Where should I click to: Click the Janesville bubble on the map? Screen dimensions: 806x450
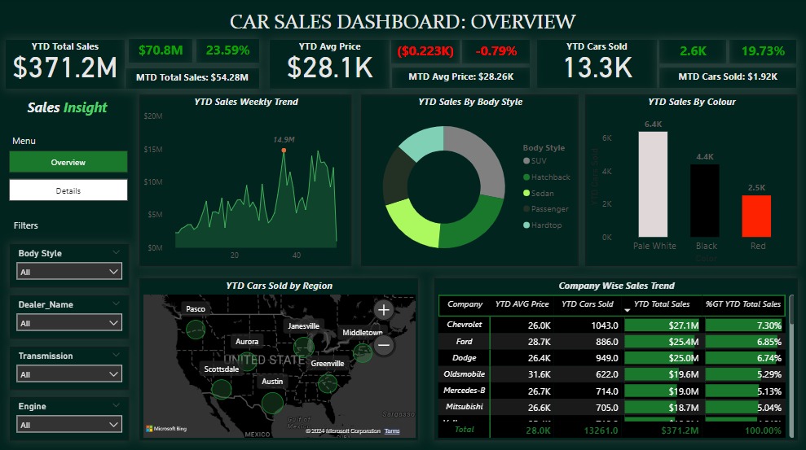[303, 347]
